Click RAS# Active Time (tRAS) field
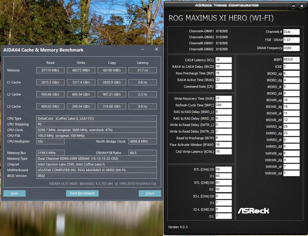 tap(224, 80)
